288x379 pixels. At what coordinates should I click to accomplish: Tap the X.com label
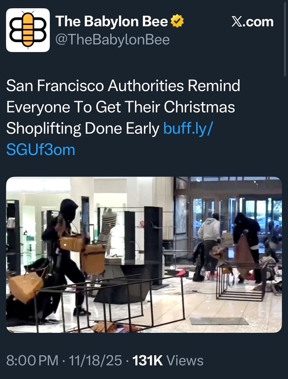[x=252, y=22]
